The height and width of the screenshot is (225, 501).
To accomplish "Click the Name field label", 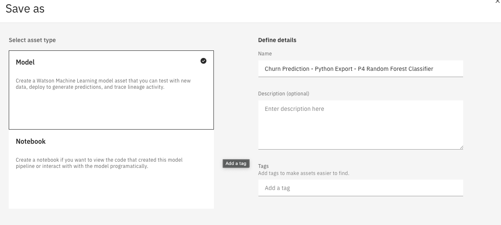I will [x=265, y=54].
